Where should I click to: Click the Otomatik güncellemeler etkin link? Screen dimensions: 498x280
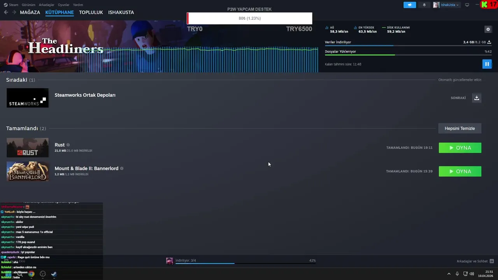[x=459, y=80]
